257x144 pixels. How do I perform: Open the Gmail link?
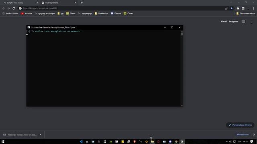pyautogui.click(x=224, y=22)
